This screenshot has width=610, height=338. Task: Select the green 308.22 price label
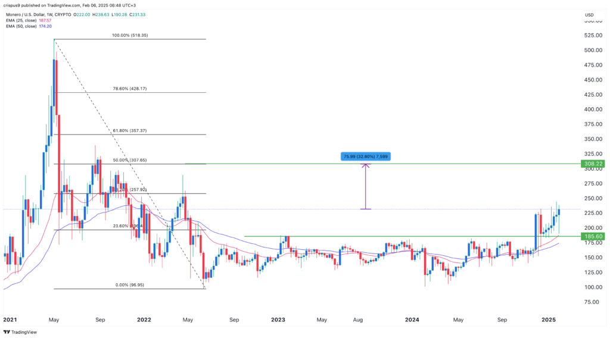pos(593,164)
